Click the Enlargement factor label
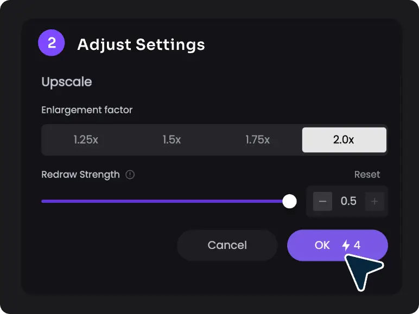Viewport: 419px width, 314px height. (87, 110)
